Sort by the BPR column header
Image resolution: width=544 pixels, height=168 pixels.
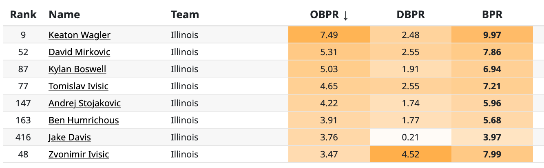click(492, 15)
